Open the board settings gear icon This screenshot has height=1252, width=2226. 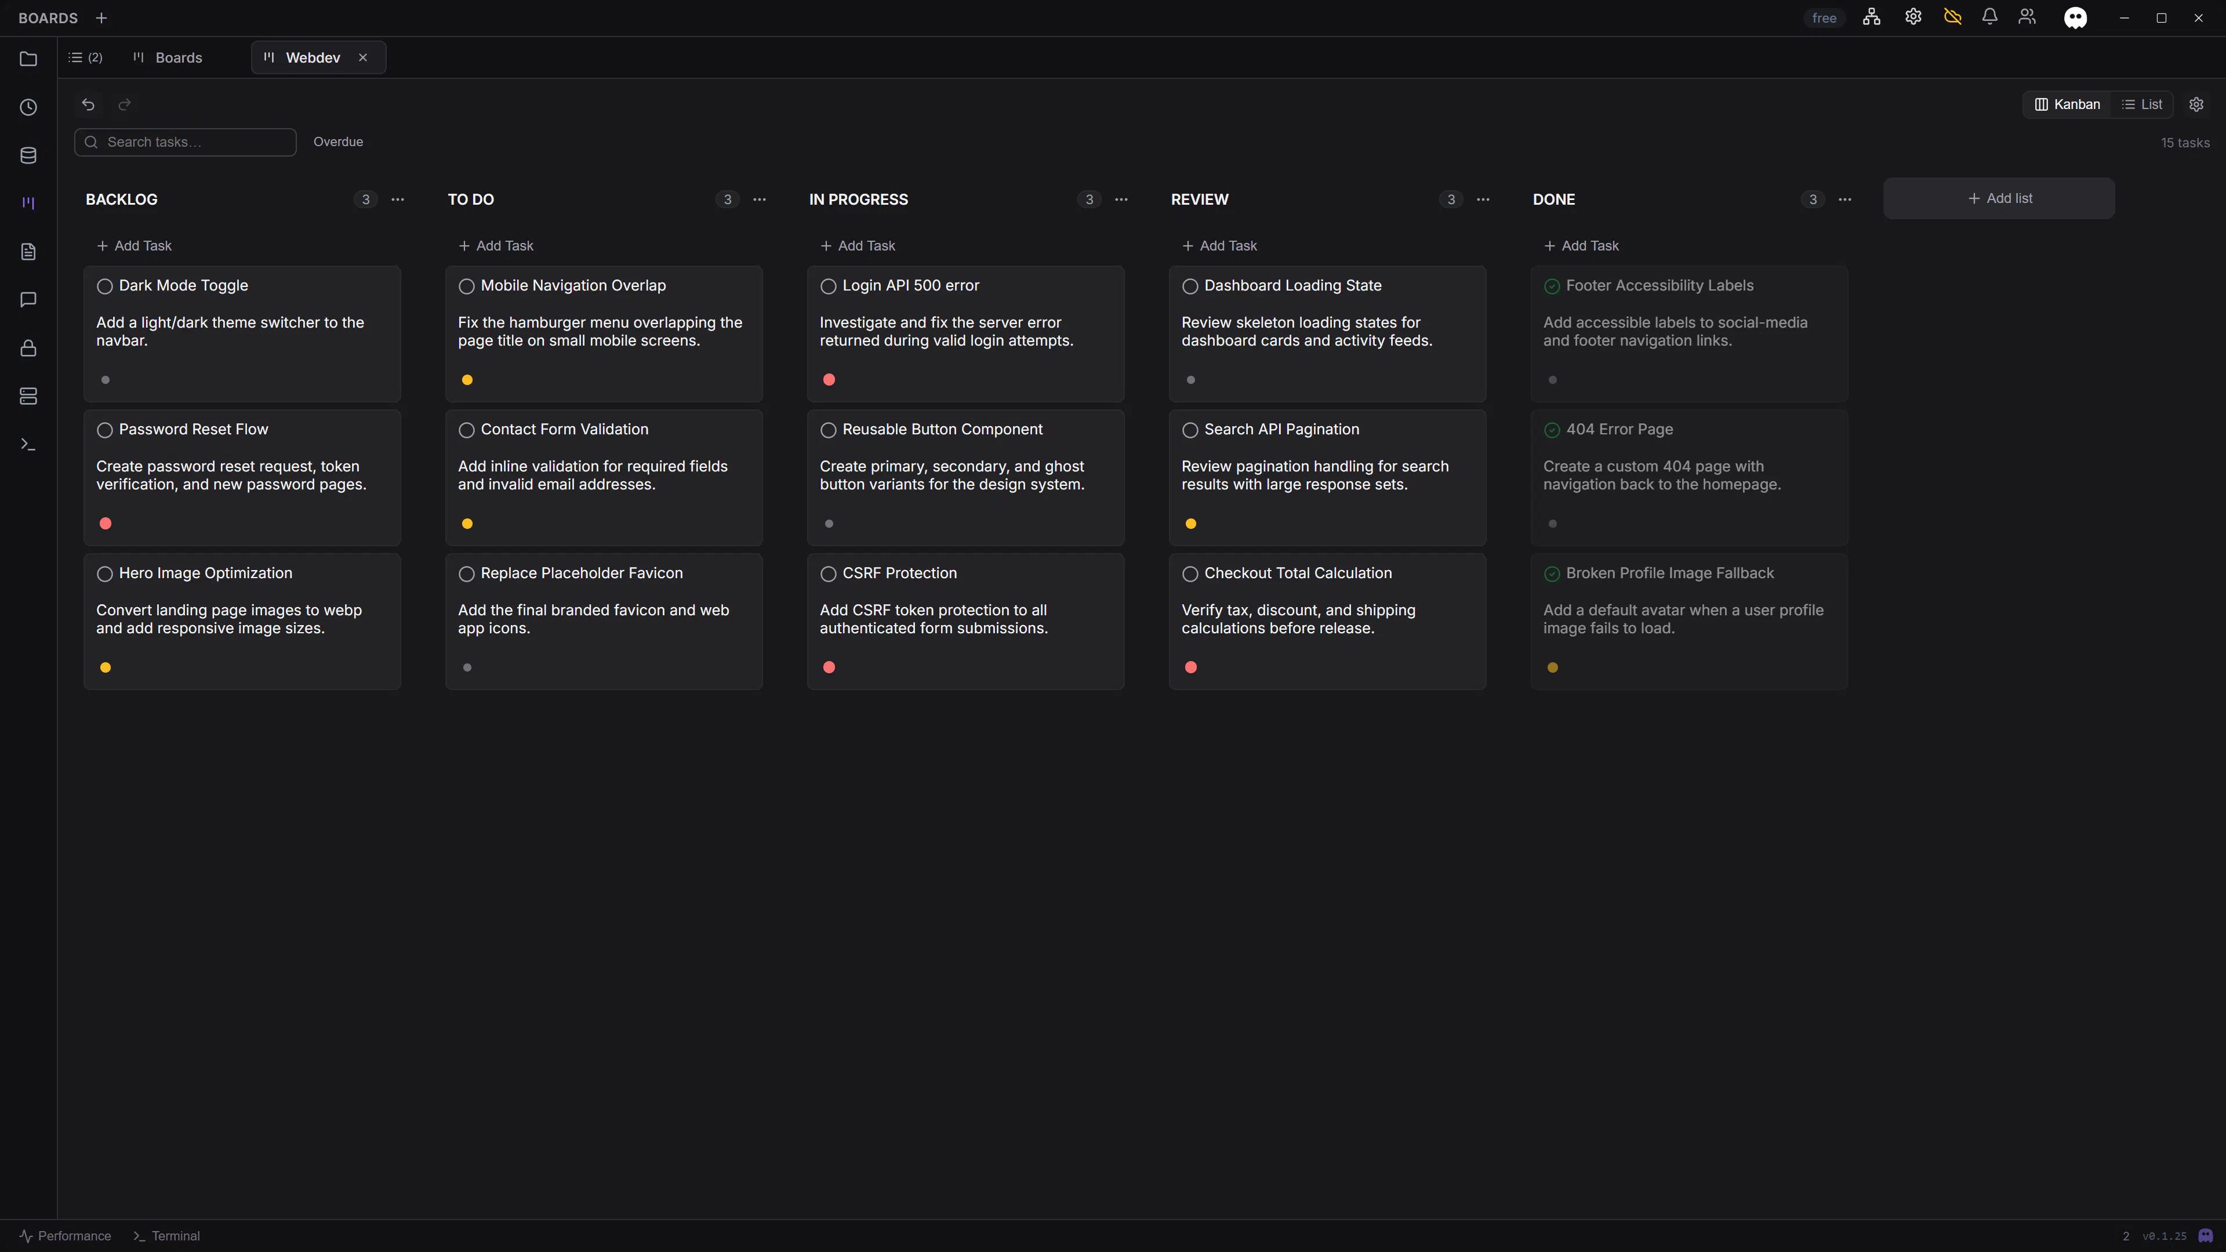pos(2196,104)
